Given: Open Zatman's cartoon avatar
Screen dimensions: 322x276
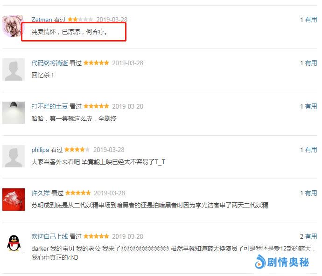Looking at the screenshot, I should click(x=14, y=26).
